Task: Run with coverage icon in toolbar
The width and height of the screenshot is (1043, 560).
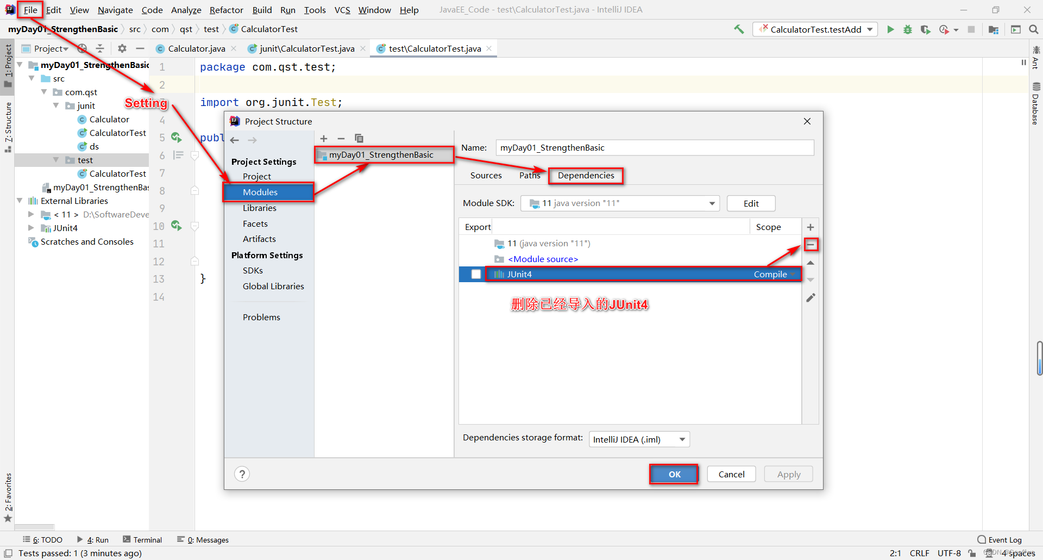Action: click(x=925, y=29)
